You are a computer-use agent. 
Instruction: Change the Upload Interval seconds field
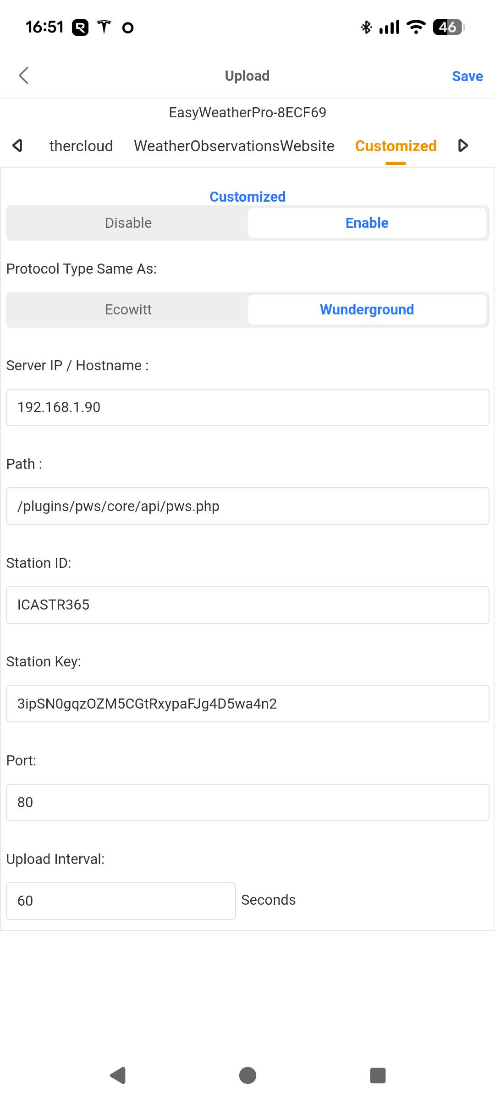click(121, 901)
